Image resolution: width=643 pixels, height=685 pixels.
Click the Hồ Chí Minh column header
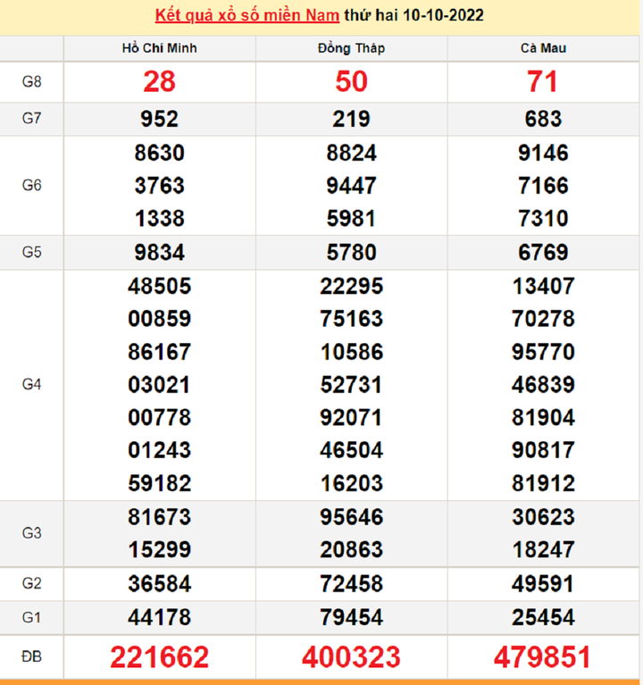[x=159, y=48]
